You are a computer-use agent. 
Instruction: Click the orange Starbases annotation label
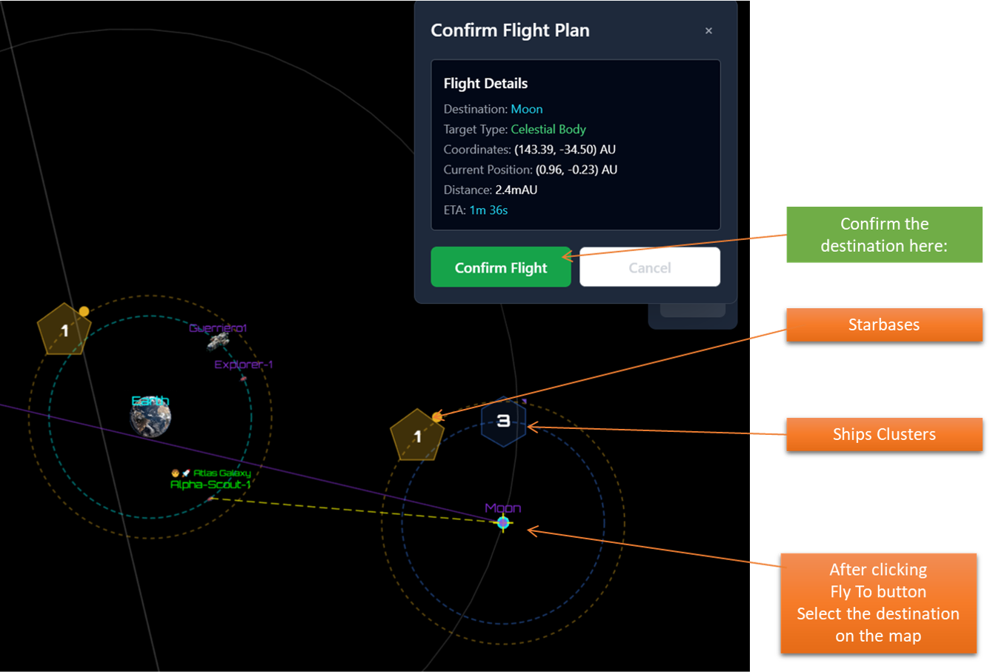(x=883, y=325)
